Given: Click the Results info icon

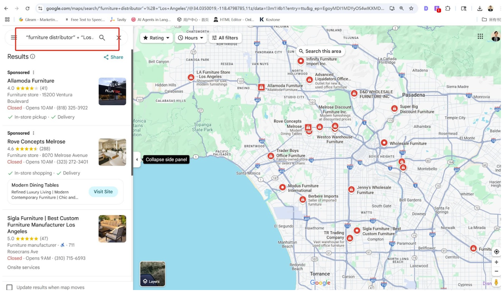Looking at the screenshot, I should pos(33,57).
